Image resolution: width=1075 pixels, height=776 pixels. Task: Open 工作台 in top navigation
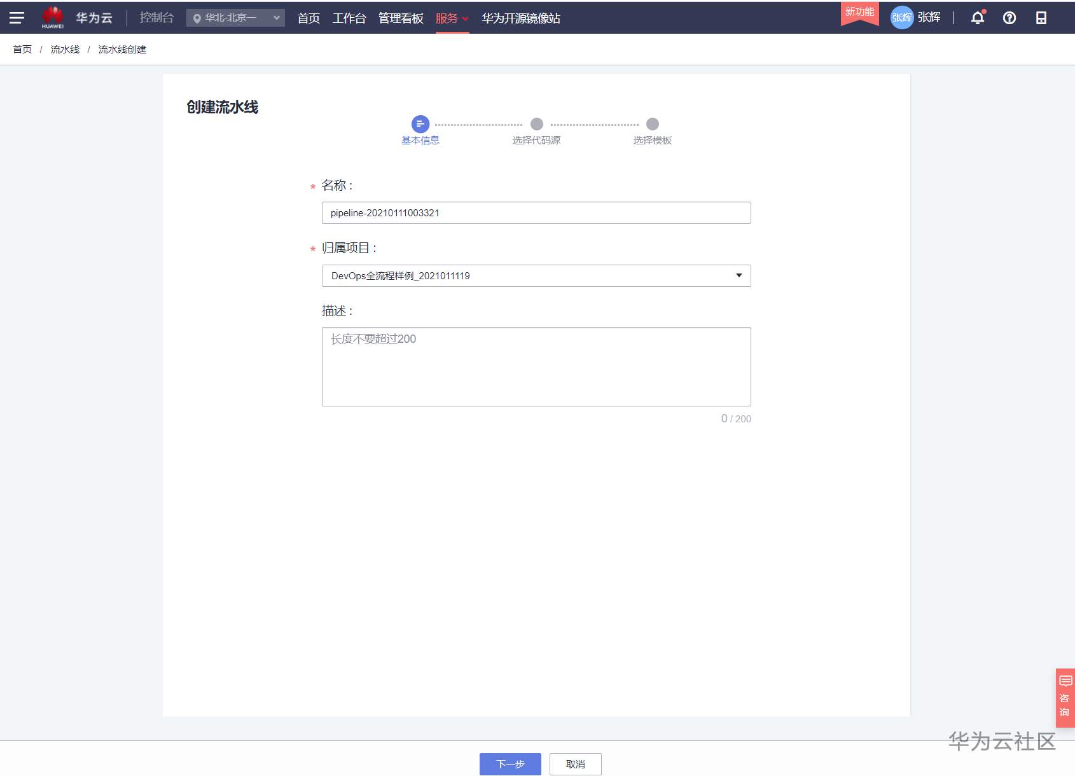[349, 18]
